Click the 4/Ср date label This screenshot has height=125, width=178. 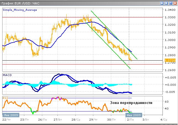tap(164, 120)
